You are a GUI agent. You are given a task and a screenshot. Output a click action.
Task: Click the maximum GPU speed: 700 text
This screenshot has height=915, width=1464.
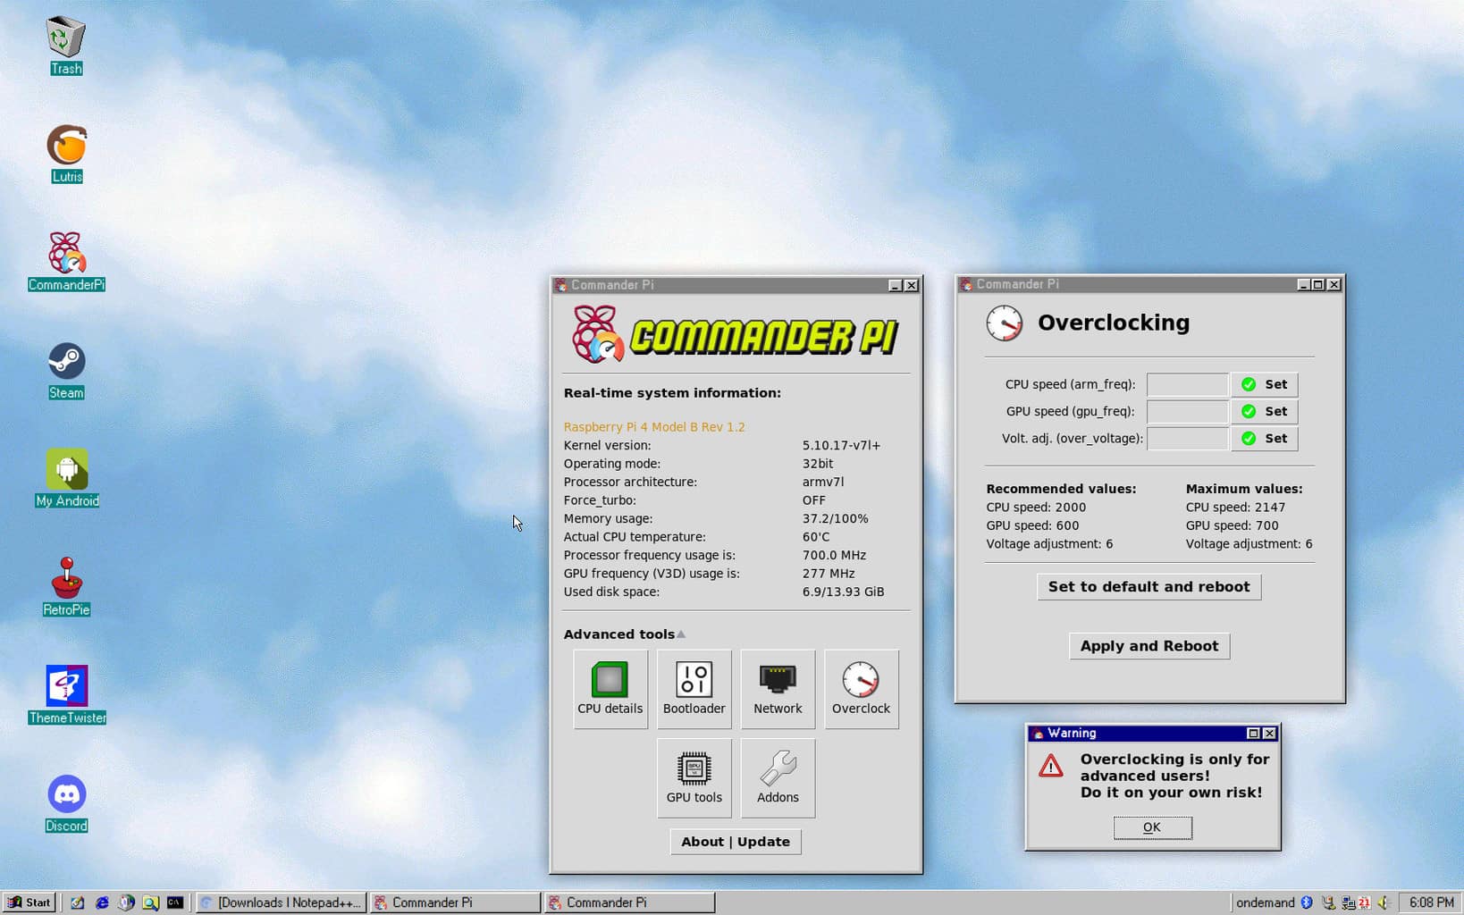(1232, 525)
